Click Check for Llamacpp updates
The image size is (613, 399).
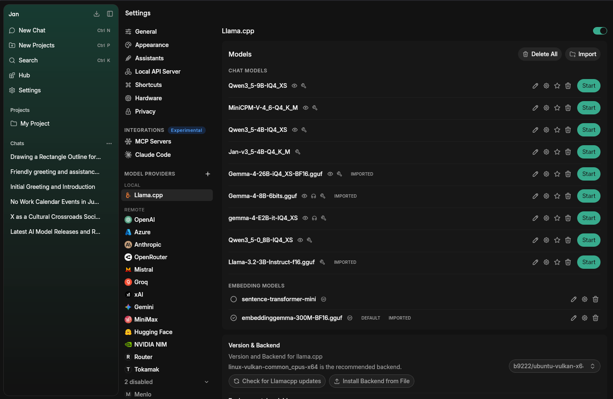pyautogui.click(x=277, y=381)
